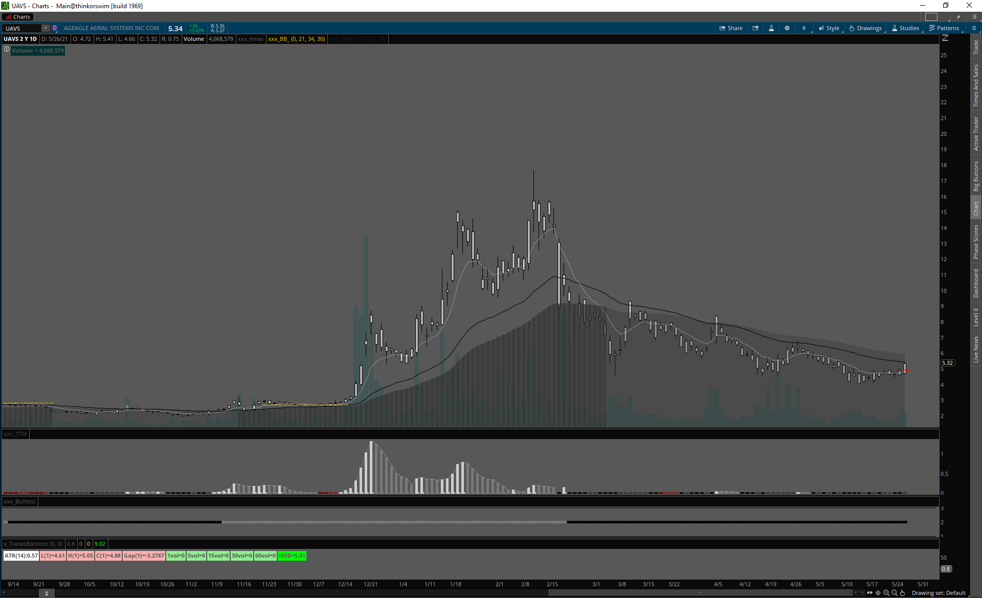Open the Live News sidebar tab
The width and height of the screenshot is (982, 598).
click(976, 350)
